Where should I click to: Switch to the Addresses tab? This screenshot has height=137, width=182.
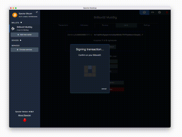tap(84, 25)
